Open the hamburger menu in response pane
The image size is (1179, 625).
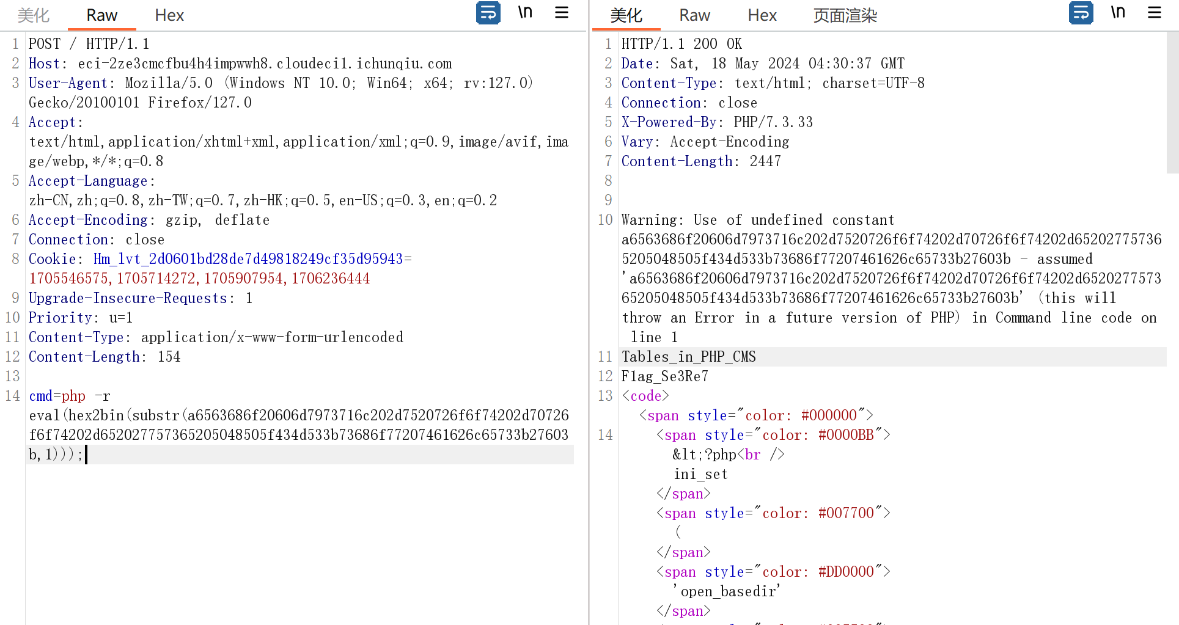(1155, 13)
